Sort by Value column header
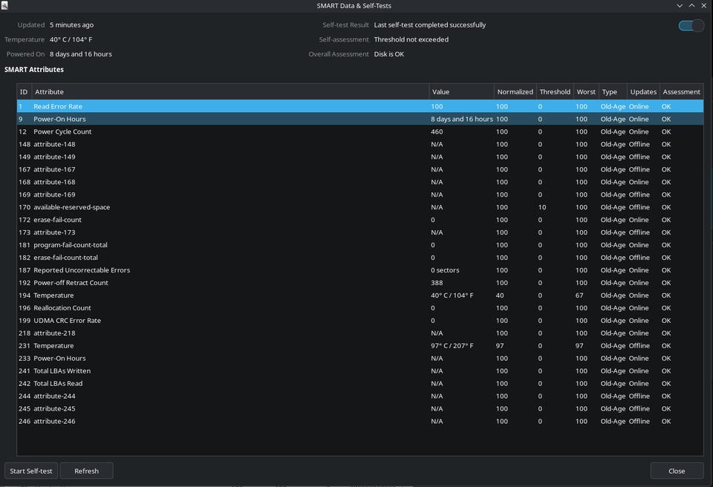Screen dimensions: 713x487 coord(461,91)
